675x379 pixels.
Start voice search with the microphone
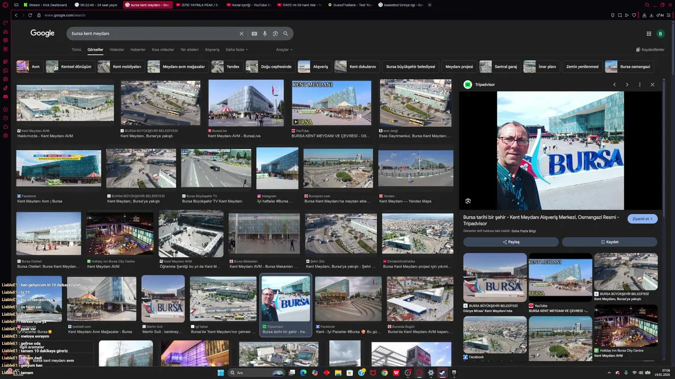[265, 34]
